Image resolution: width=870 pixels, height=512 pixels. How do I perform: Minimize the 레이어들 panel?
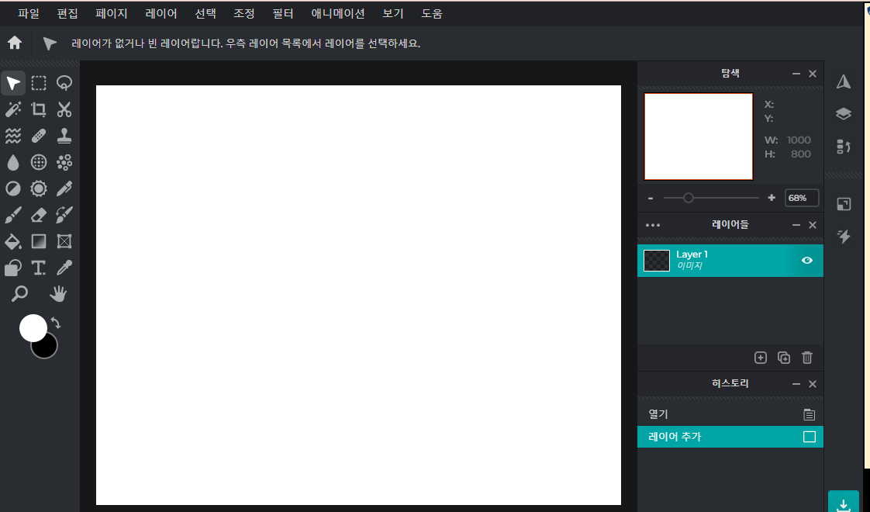coord(796,225)
